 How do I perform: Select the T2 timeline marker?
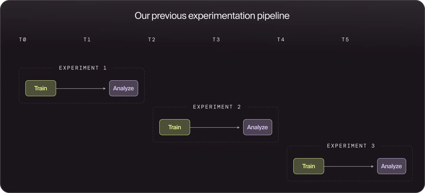click(152, 40)
